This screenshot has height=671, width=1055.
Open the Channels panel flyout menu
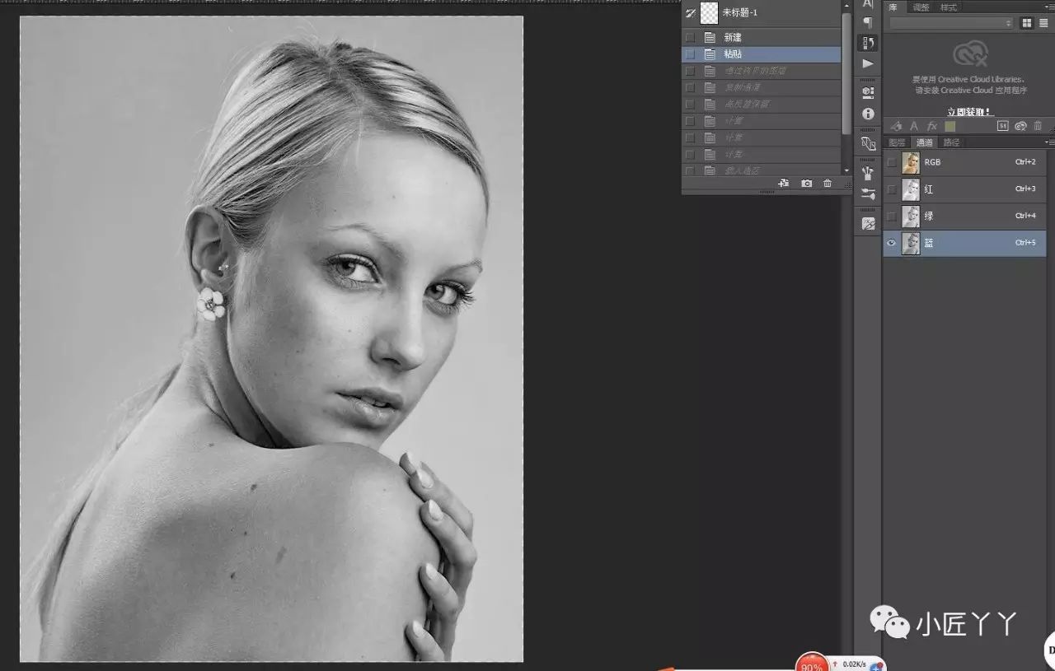click(x=1050, y=142)
